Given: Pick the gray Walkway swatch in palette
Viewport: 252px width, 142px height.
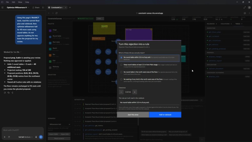Looking at the screenshot, I should (x=50, y=68).
